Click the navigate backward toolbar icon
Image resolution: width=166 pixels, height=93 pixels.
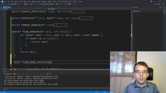click(3, 4)
